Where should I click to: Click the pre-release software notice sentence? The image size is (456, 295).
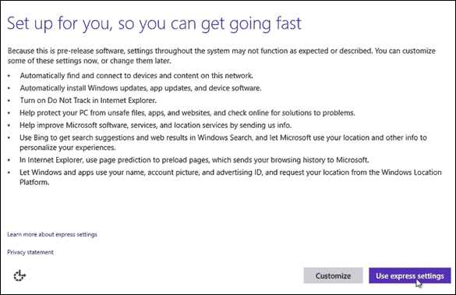(221, 51)
